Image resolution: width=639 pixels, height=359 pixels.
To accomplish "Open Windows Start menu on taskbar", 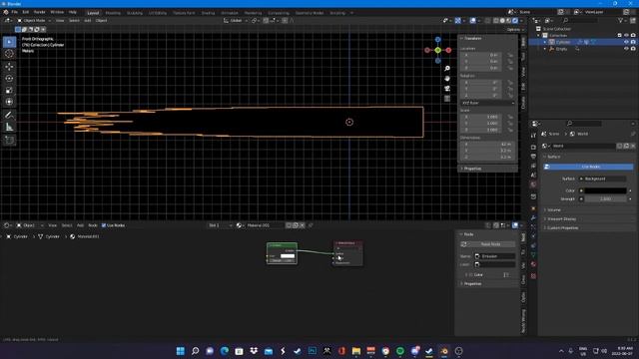I will click(x=180, y=351).
